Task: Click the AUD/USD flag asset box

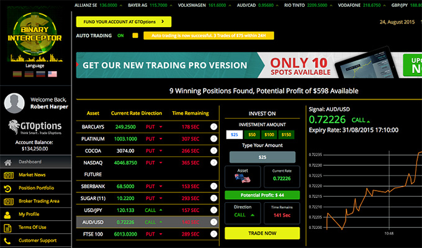Action: coord(243,176)
